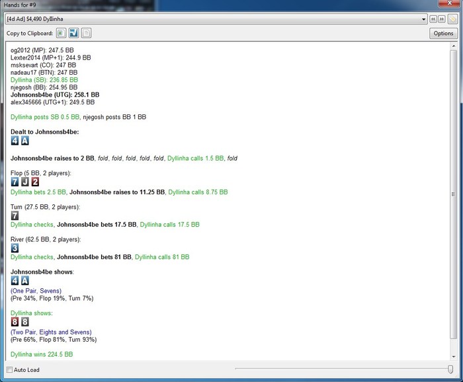Click the gray 8 card under Dyllinha shows
This screenshot has width=463, height=382.
(x=25, y=322)
